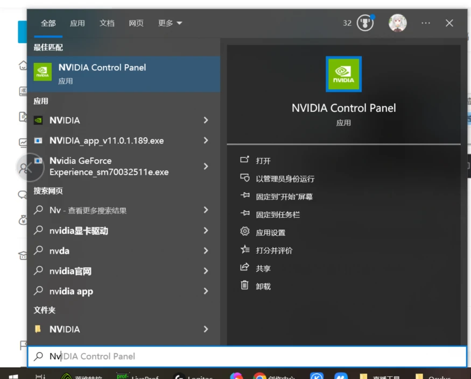The image size is (471, 379).
Task: Click in the search box with Nv
Action: [247, 356]
